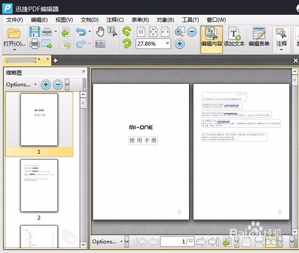Open a file with the folder icon
This screenshot has height=253, width=299.
tap(14, 33)
